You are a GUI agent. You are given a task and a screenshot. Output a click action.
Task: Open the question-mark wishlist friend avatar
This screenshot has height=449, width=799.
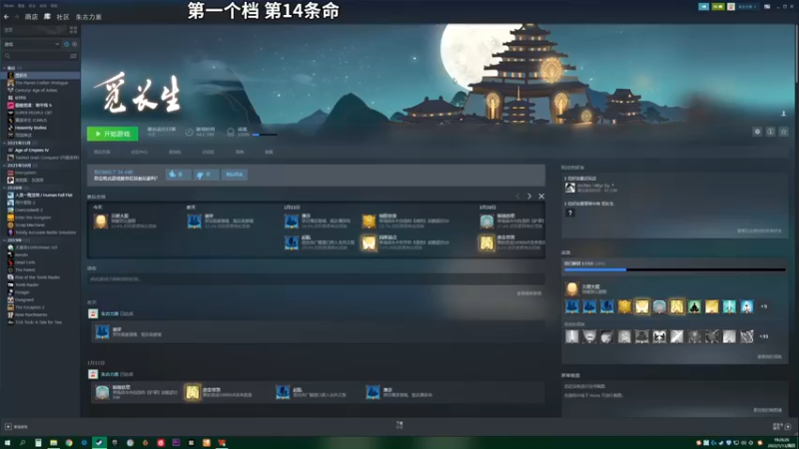pos(569,213)
